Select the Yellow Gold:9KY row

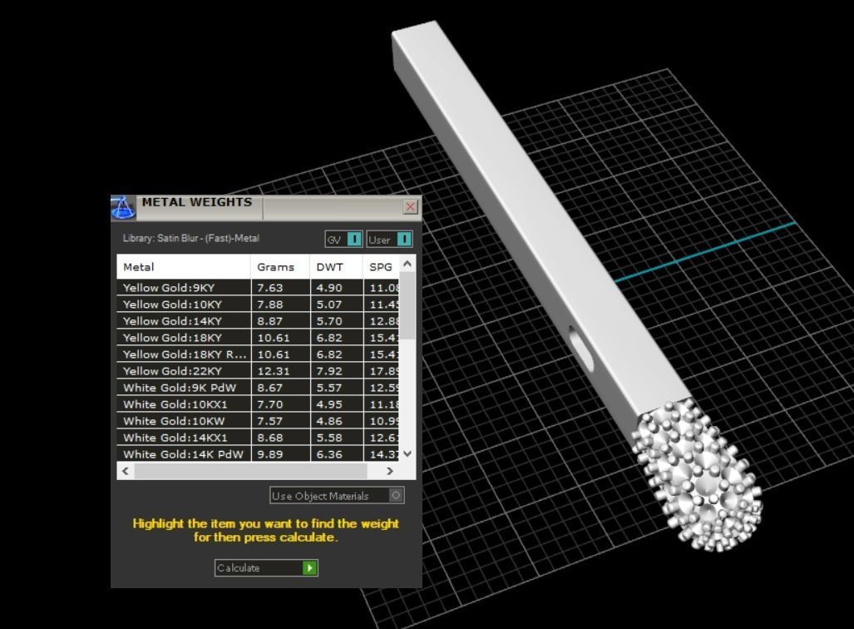pos(258,288)
